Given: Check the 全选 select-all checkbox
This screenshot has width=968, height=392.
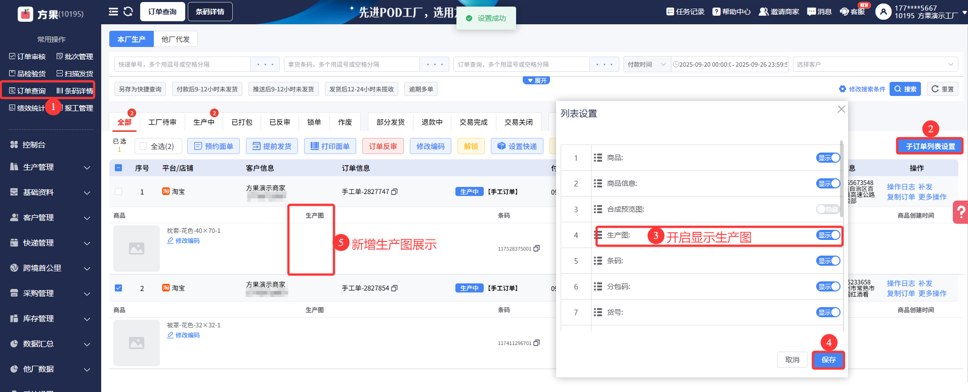Looking at the screenshot, I should (x=143, y=146).
